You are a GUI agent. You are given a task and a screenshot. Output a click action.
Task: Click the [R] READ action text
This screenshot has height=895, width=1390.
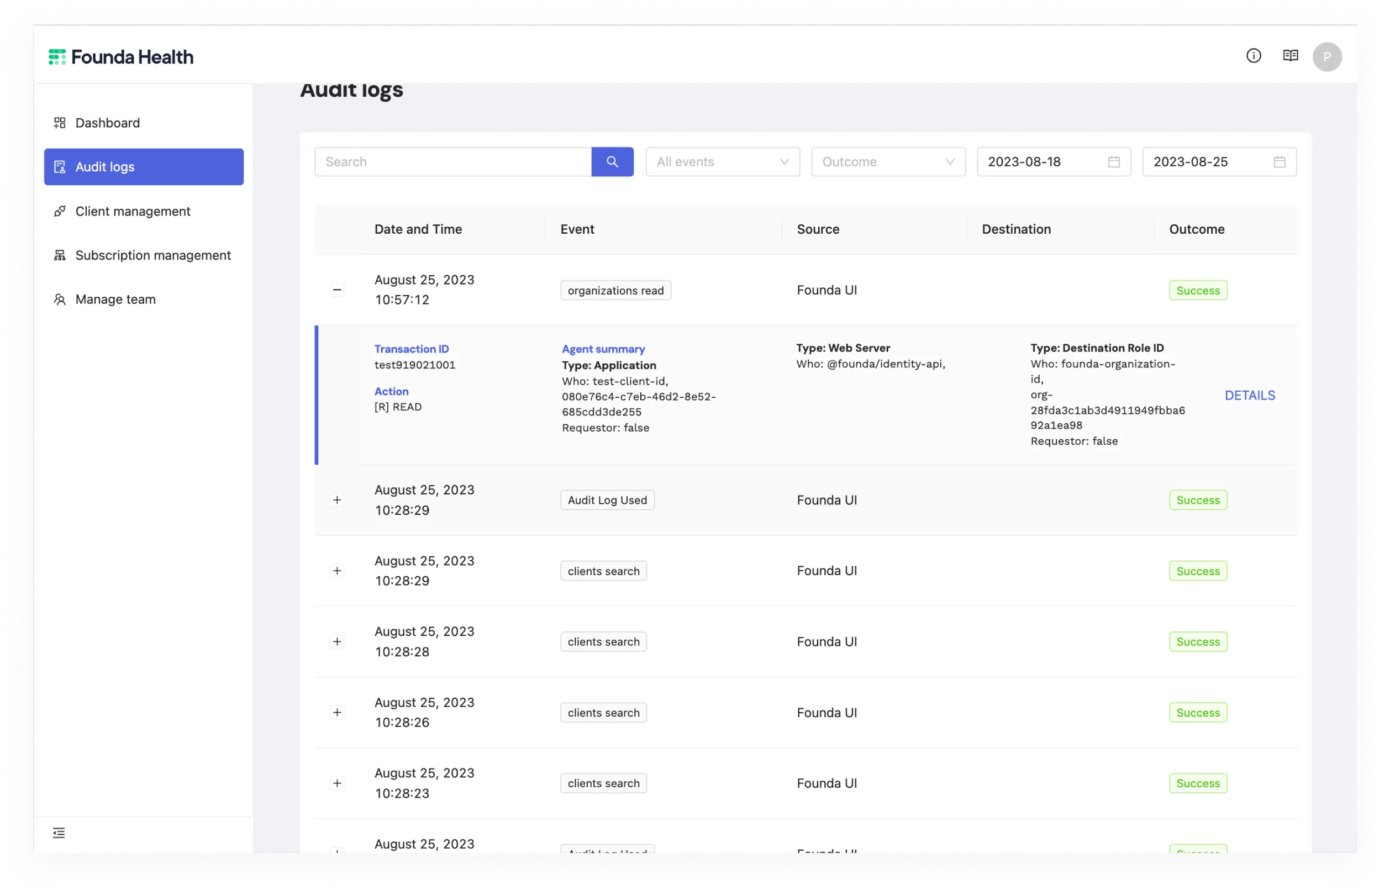398,407
